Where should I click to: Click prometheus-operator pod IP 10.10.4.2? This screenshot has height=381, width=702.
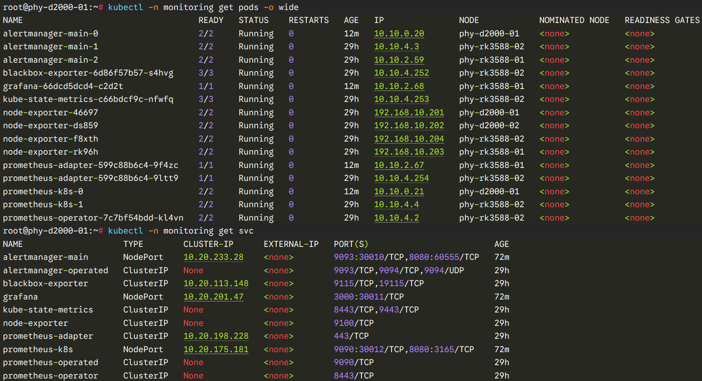coord(396,218)
